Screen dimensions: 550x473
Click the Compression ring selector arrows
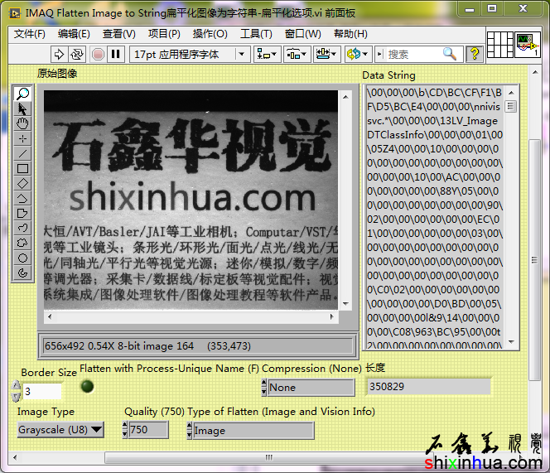[264, 387]
